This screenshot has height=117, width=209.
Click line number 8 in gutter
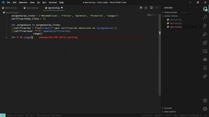coord(7,37)
